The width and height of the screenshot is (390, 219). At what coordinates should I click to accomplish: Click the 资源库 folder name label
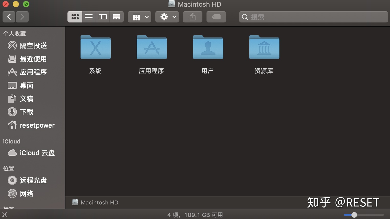264,71
